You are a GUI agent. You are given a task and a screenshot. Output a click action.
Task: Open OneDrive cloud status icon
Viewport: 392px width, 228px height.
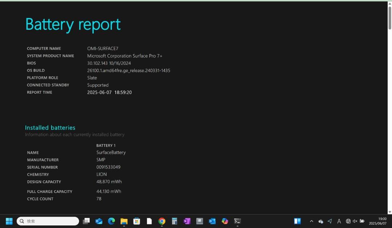[321, 221]
